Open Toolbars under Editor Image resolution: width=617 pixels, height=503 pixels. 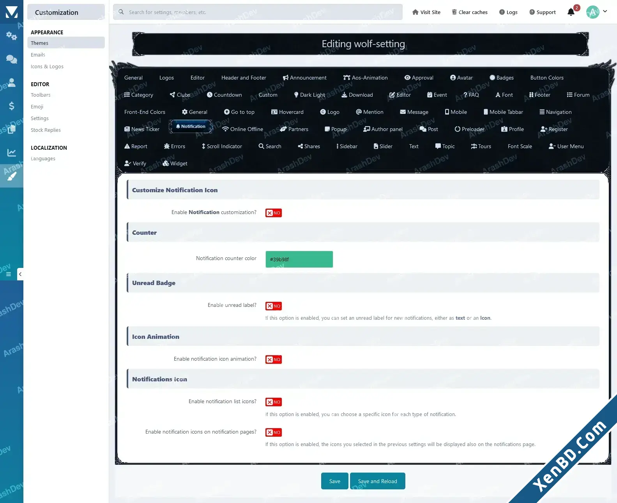(41, 95)
